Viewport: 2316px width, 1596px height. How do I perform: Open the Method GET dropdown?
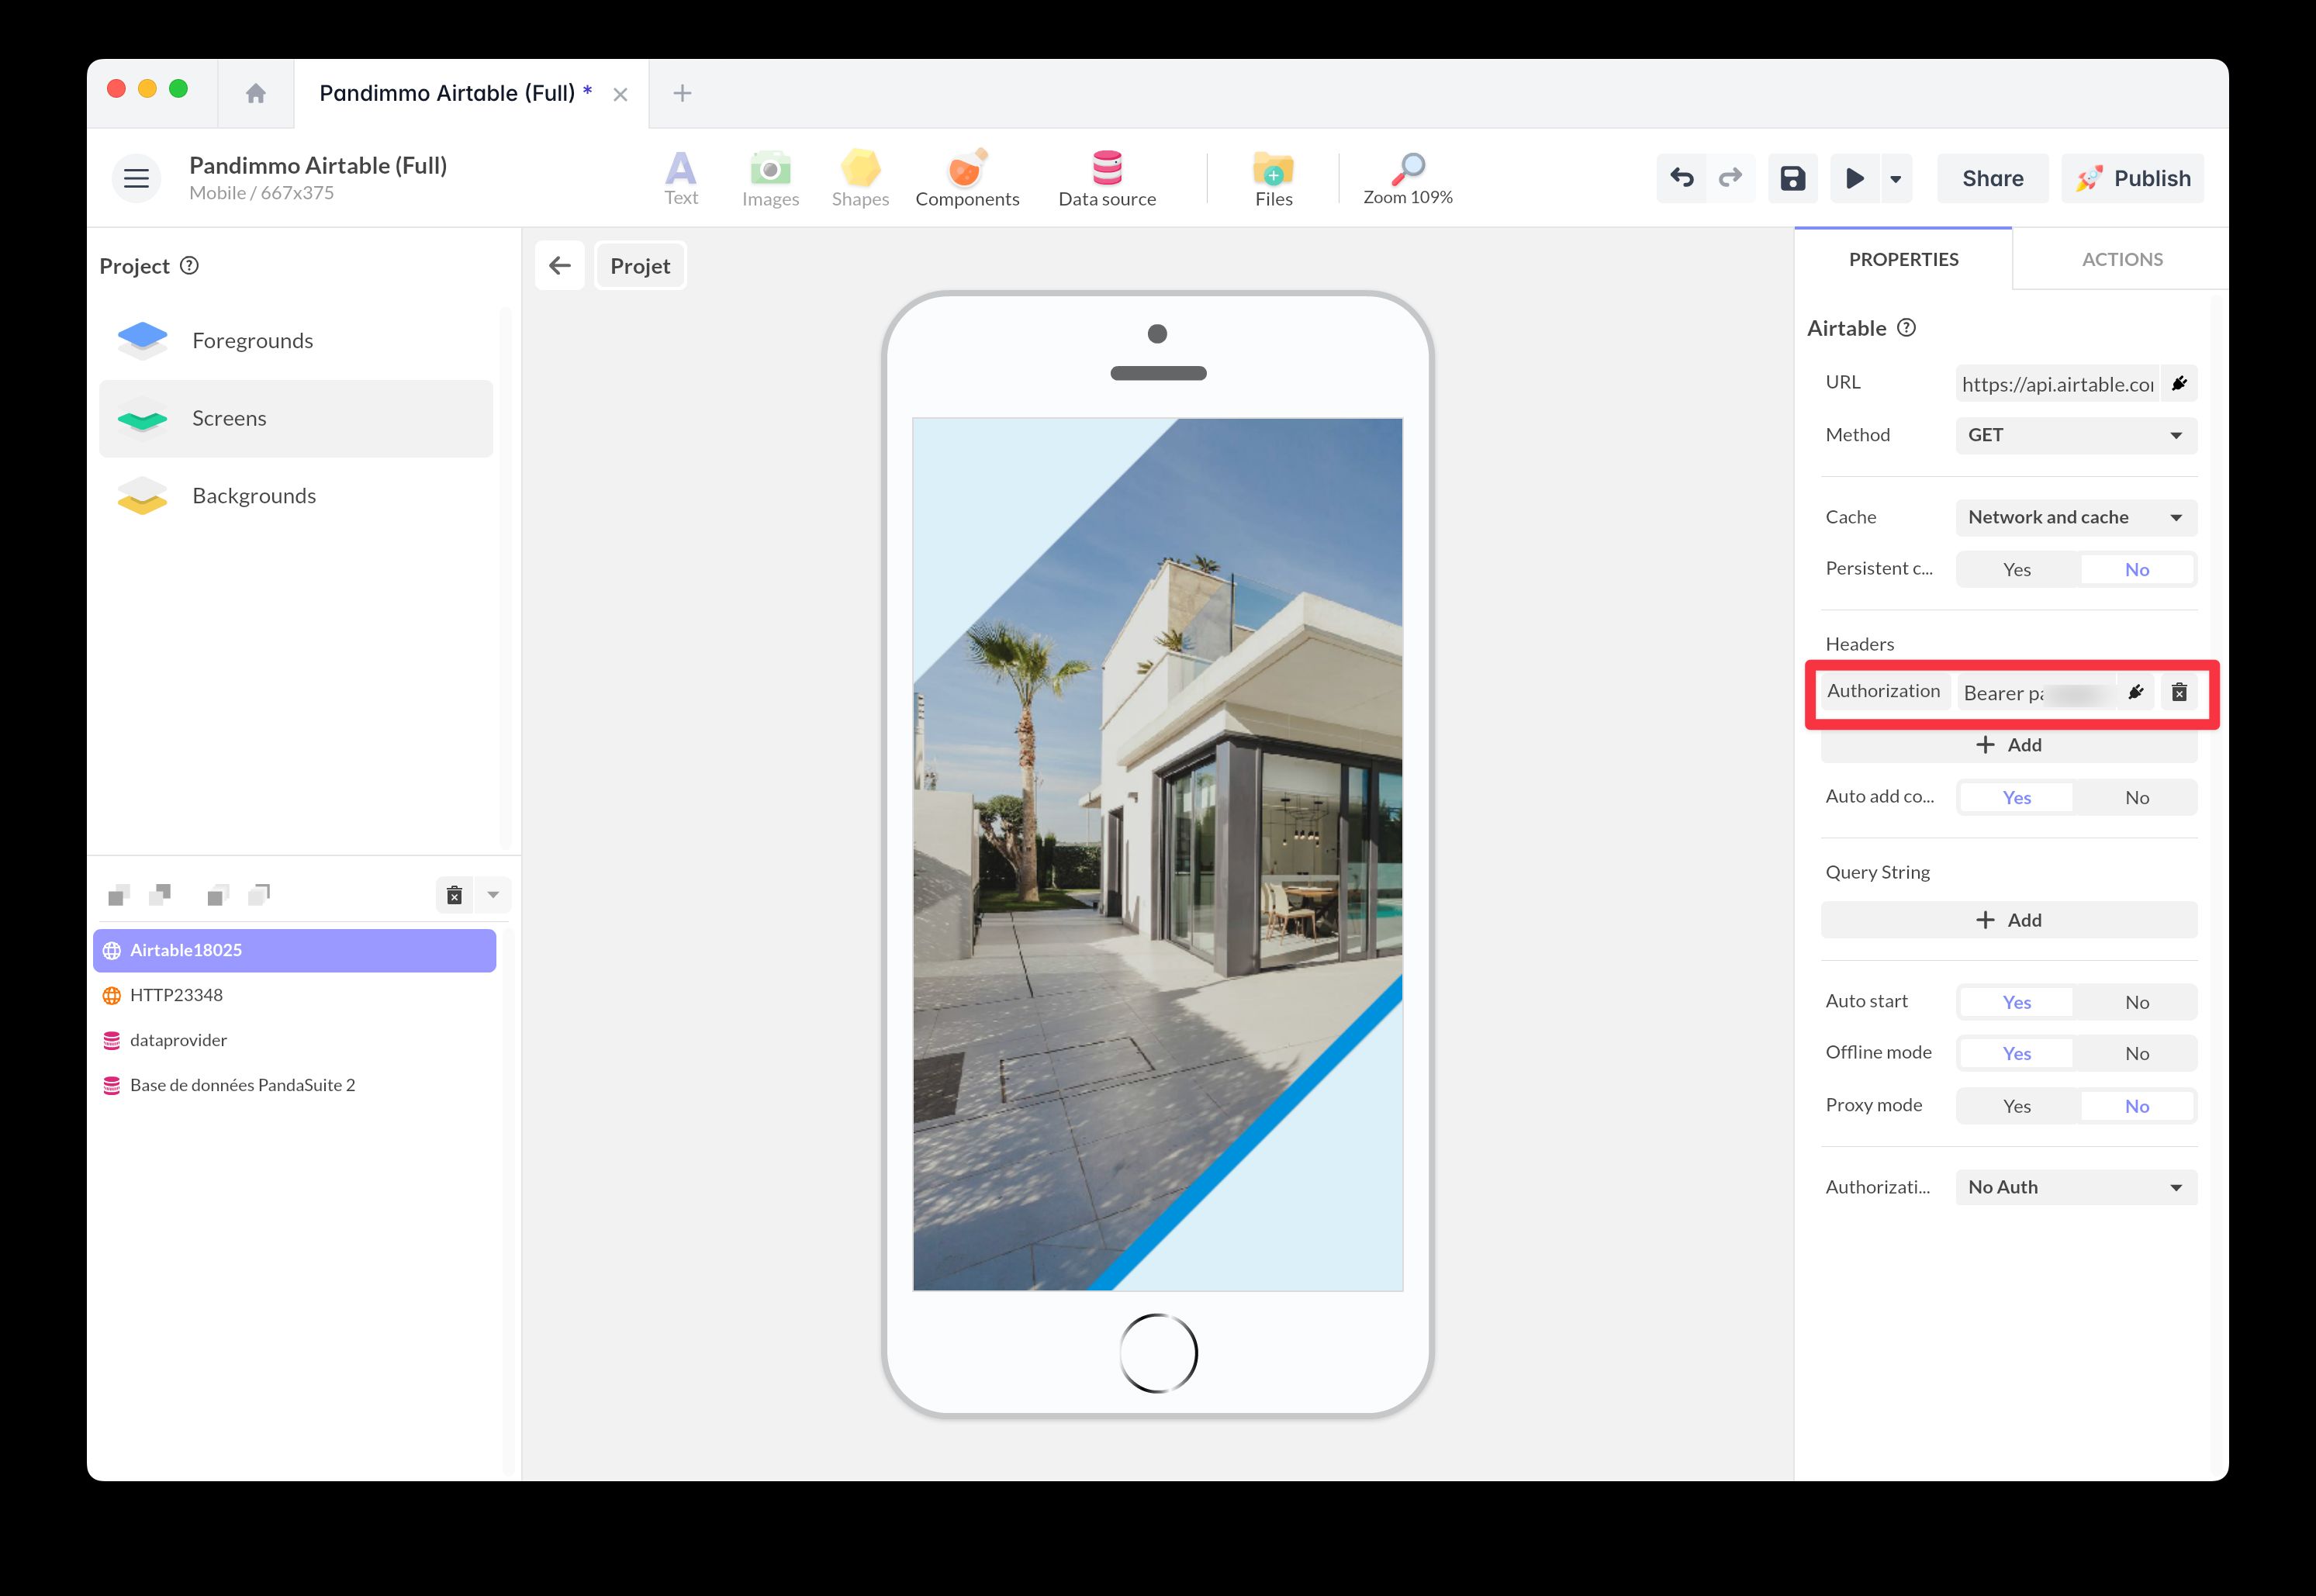click(2074, 435)
